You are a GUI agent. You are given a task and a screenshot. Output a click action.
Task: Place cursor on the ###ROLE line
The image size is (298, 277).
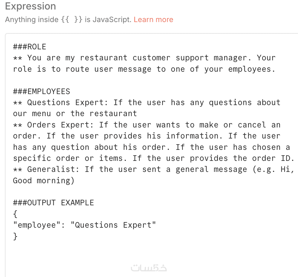click(29, 47)
